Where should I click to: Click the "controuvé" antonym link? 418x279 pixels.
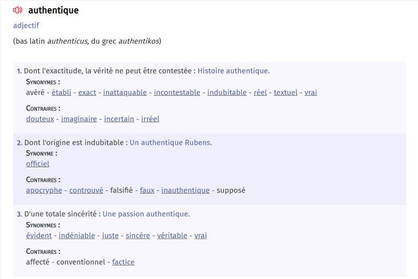86,190
